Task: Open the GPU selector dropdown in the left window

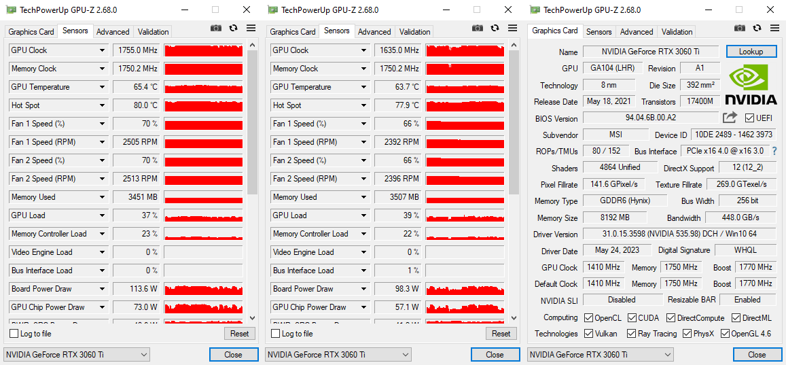Action: click(76, 355)
